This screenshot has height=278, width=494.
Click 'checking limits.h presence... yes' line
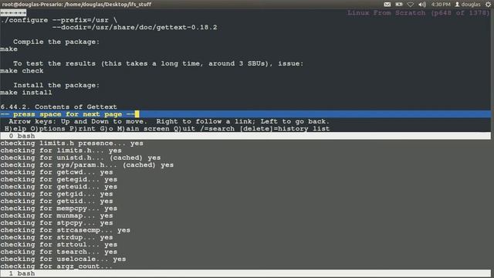tap(72, 144)
